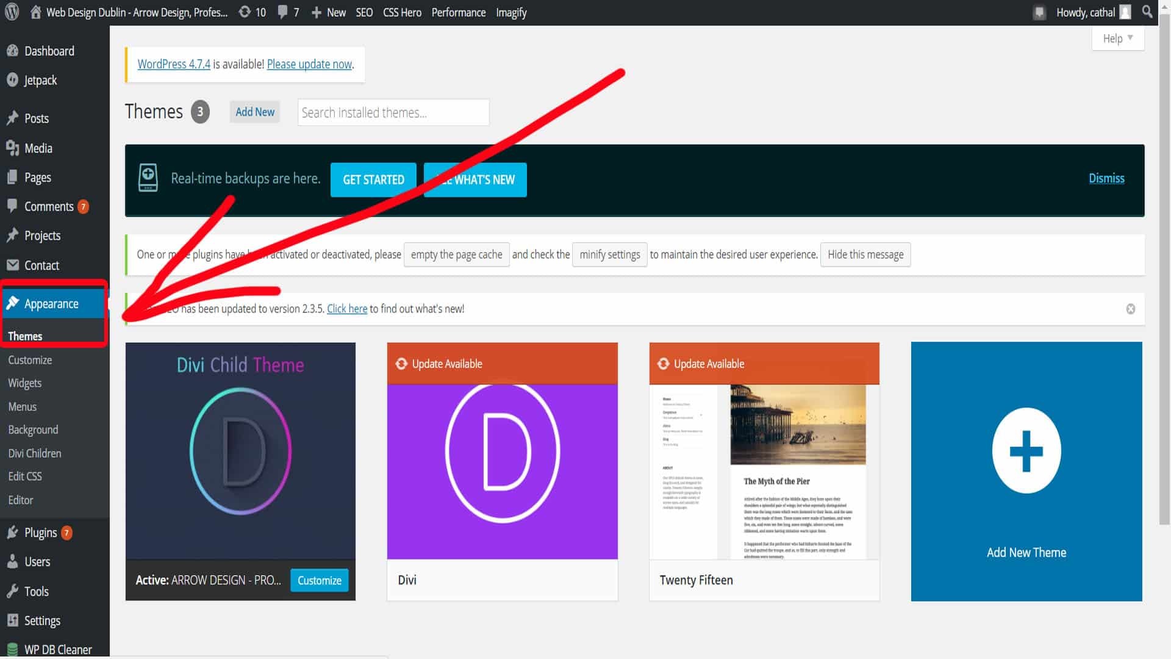Viewport: 1171px width, 659px height.
Task: Open Imagify in the admin bar
Action: click(x=511, y=12)
